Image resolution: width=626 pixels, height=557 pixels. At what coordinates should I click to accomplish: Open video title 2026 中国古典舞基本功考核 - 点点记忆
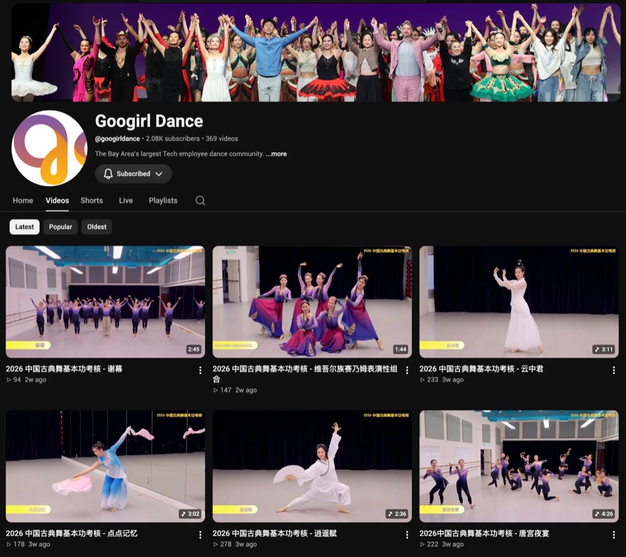71,533
